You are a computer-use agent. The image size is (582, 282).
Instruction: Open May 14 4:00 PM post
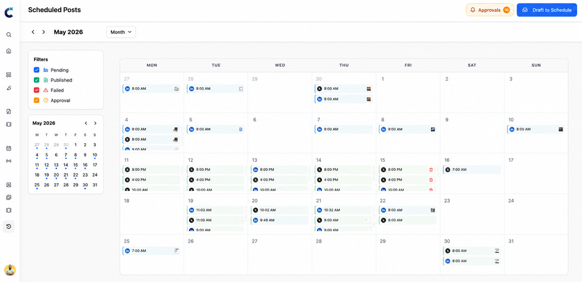(344, 180)
